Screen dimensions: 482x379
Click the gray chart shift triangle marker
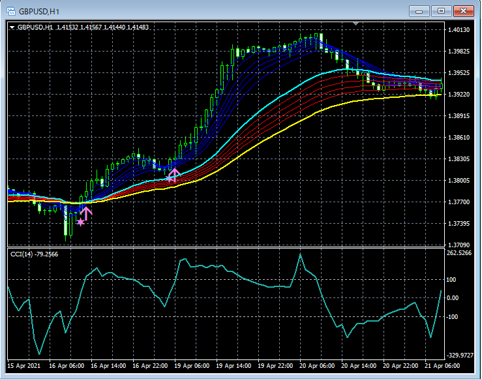[355, 24]
